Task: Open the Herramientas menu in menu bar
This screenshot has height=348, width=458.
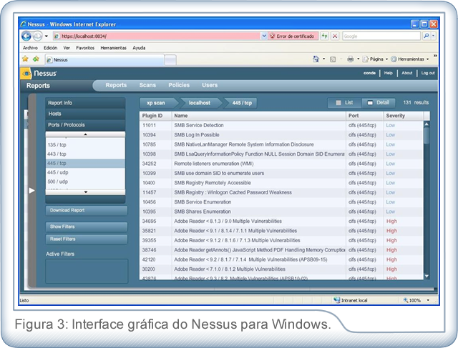Action: tap(113, 48)
